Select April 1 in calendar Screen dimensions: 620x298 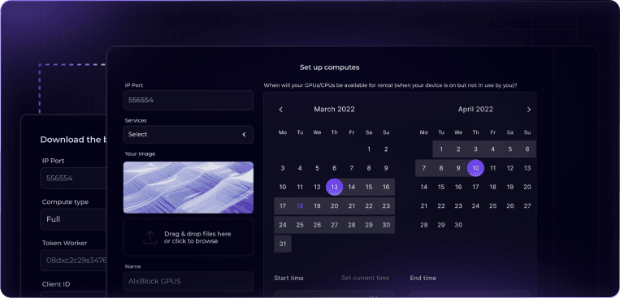coord(441,149)
